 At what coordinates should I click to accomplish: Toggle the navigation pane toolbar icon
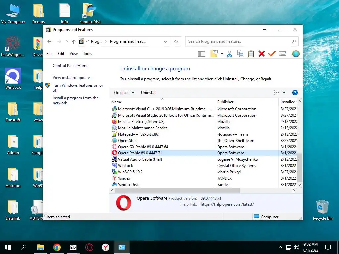click(202, 54)
